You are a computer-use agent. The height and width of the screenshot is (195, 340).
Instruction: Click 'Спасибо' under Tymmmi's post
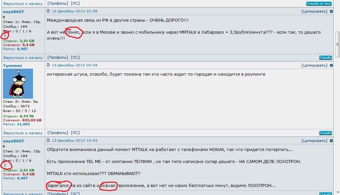click(x=325, y=133)
